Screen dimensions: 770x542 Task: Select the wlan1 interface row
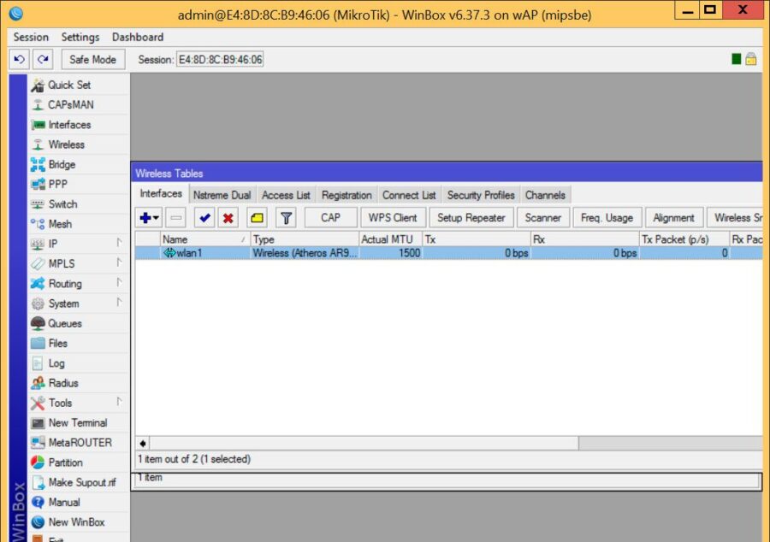click(x=449, y=253)
